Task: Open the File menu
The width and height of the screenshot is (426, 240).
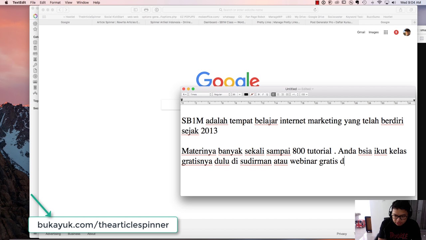Action: point(33,2)
